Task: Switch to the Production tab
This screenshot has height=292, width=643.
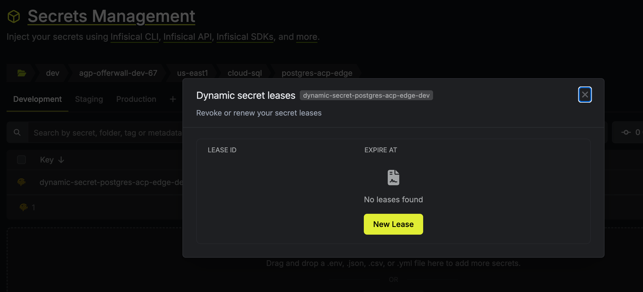Action: (x=136, y=99)
